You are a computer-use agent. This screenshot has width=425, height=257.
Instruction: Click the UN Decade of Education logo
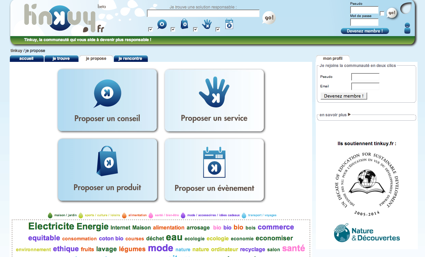click(x=367, y=184)
